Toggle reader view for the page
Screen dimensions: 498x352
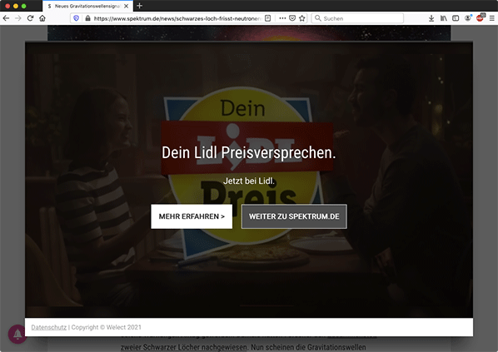[x=268, y=18]
